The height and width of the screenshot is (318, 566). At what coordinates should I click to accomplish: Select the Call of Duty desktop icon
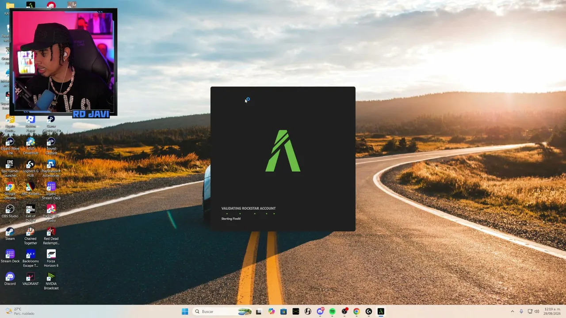[31, 214]
